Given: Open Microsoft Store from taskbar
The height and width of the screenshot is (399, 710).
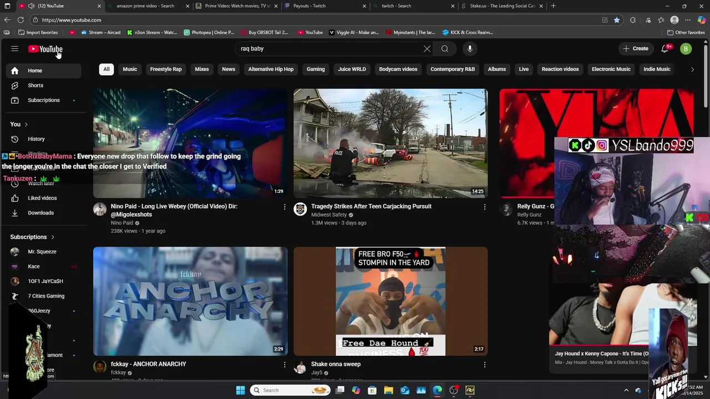Looking at the screenshot, I should tap(372, 390).
